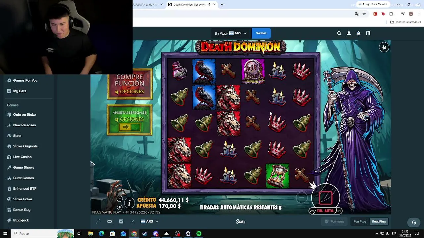Open Todos los marcadores bookmarks folder
This screenshot has height=238, width=424.
click(x=405, y=22)
